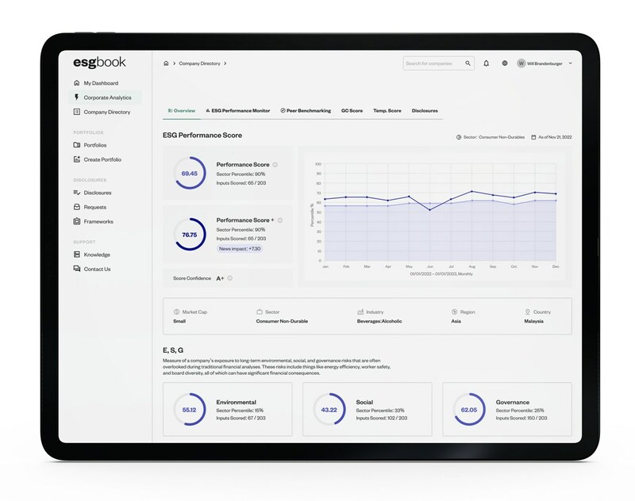The height and width of the screenshot is (501, 635).
Task: Click the search magnifier icon
Action: [x=468, y=63]
